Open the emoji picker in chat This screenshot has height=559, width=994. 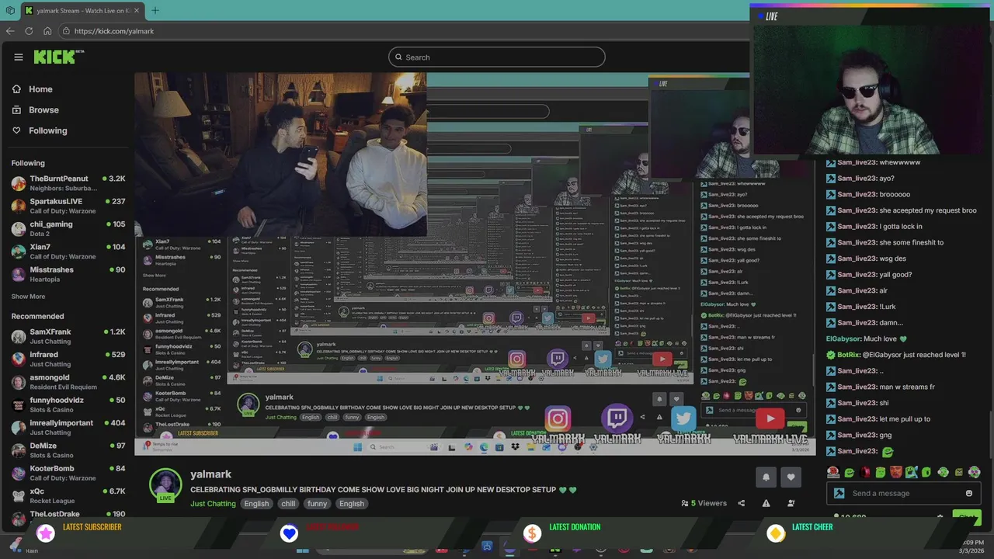pos(969,493)
